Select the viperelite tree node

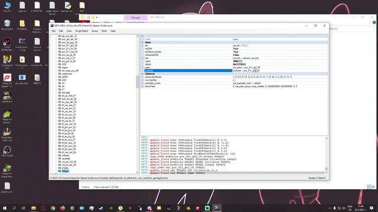click(66, 158)
